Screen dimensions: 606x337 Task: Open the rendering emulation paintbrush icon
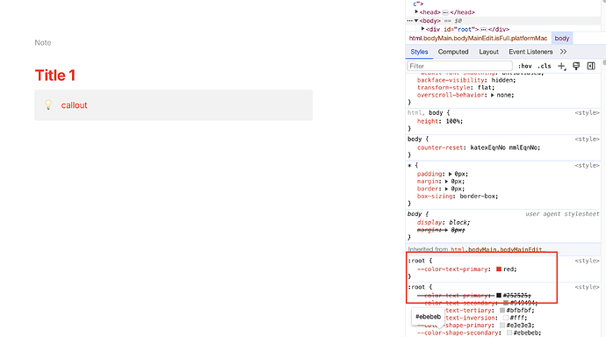tap(576, 66)
